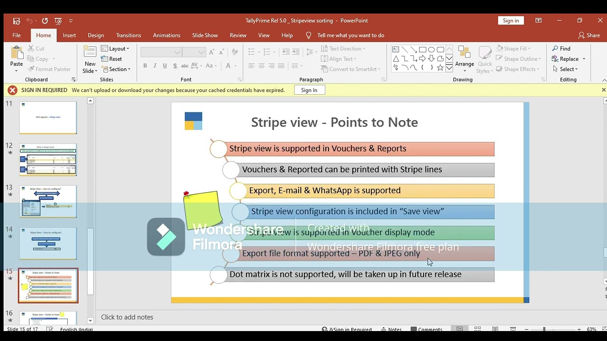This screenshot has width=607, height=341.
Task: Start slideshow from beginning icon in Quick Access
Action: [x=58, y=21]
